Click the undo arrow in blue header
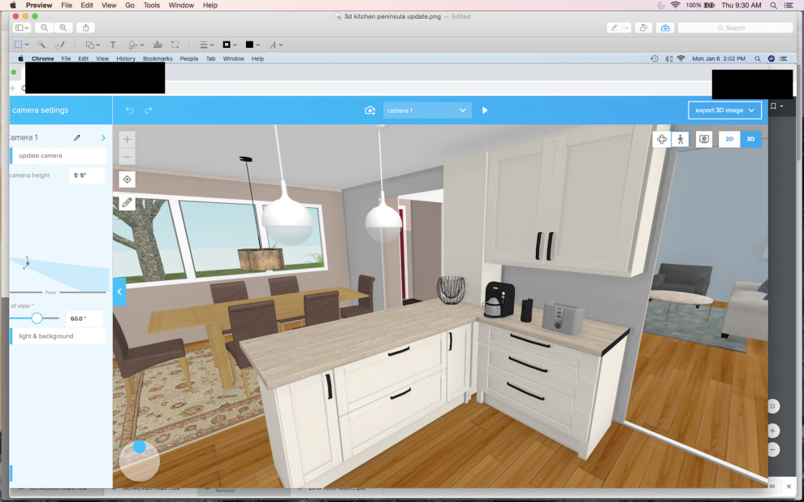 [129, 110]
